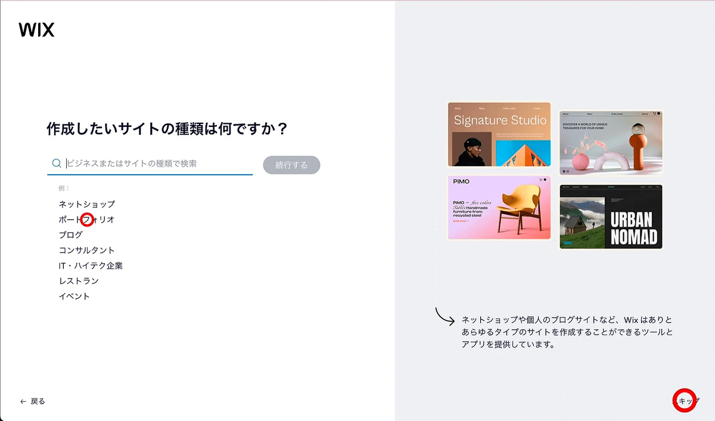
Task: Select the レストラン suggestion
Action: click(x=79, y=280)
